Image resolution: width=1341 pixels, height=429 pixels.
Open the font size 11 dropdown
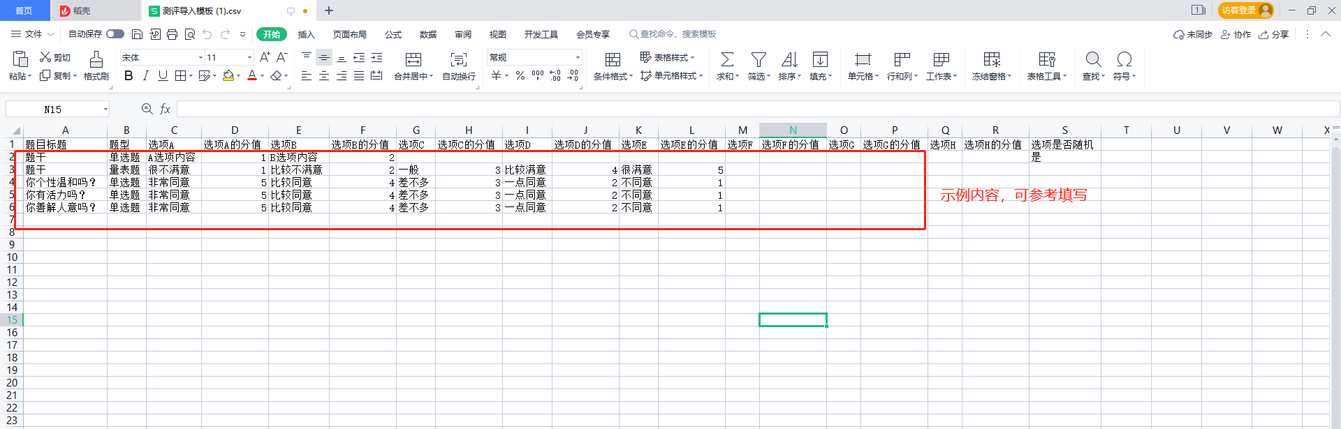[x=250, y=57]
